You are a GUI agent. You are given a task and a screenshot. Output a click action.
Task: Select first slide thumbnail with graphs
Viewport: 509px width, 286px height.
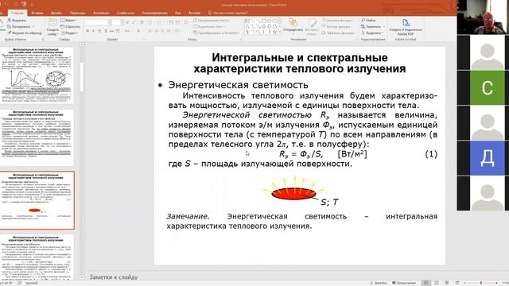click(x=37, y=75)
